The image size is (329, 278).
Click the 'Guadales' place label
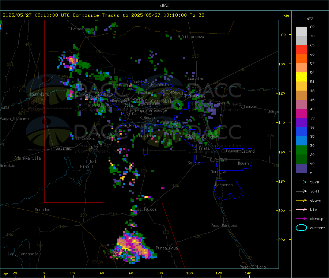195,79
